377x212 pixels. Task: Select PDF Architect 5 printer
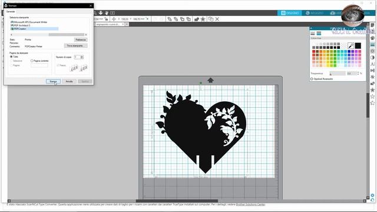pos(21,25)
